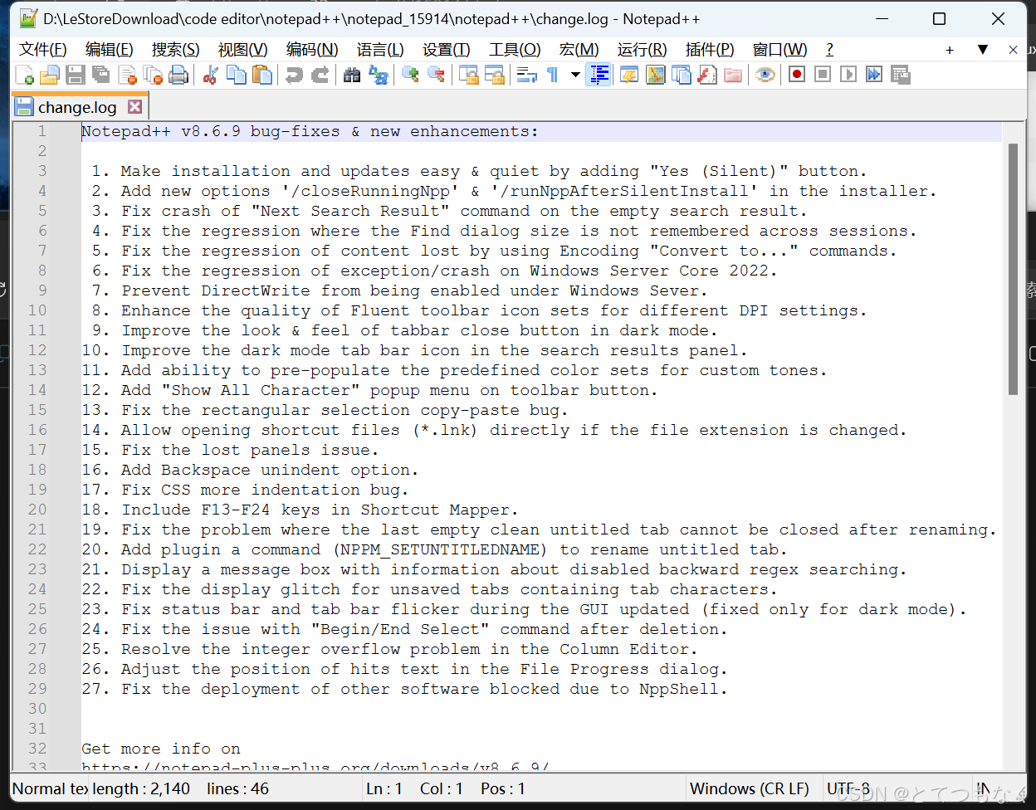1036x810 pixels.
Task: Open the ? help menu
Action: tap(829, 50)
